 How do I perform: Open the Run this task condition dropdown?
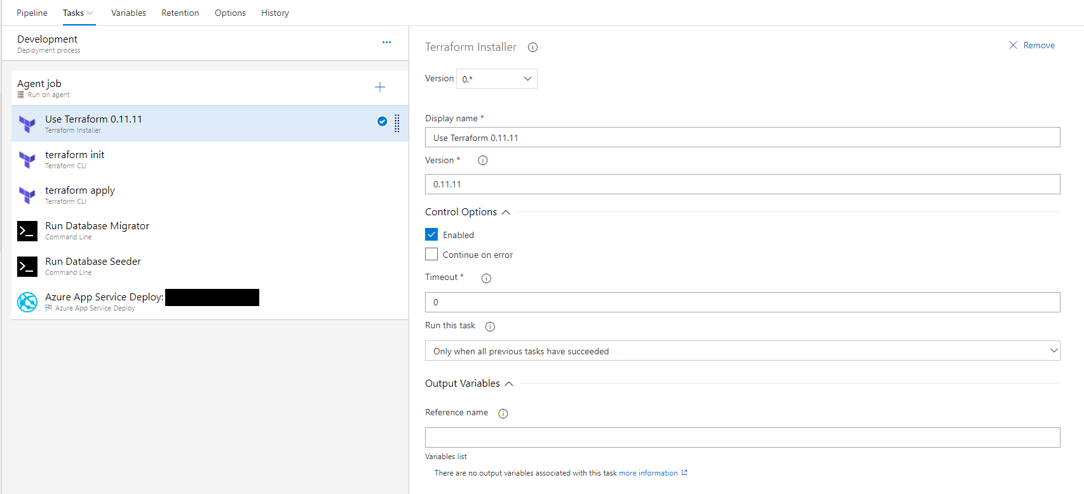pos(742,350)
